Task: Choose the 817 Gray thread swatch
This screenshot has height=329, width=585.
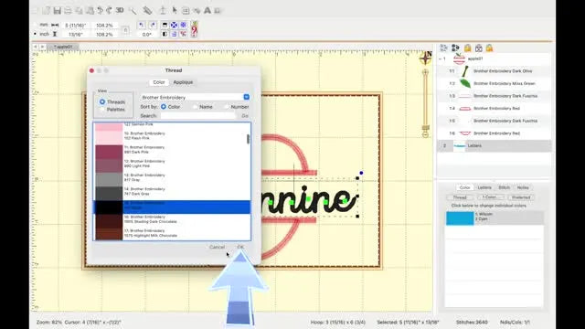Action: click(x=109, y=179)
